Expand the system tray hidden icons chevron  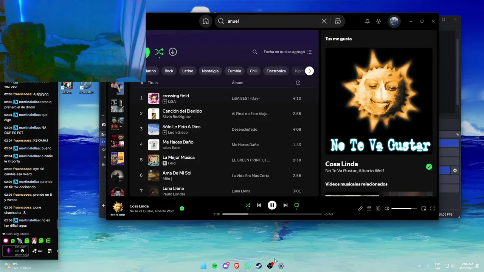pyautogui.click(x=419, y=266)
